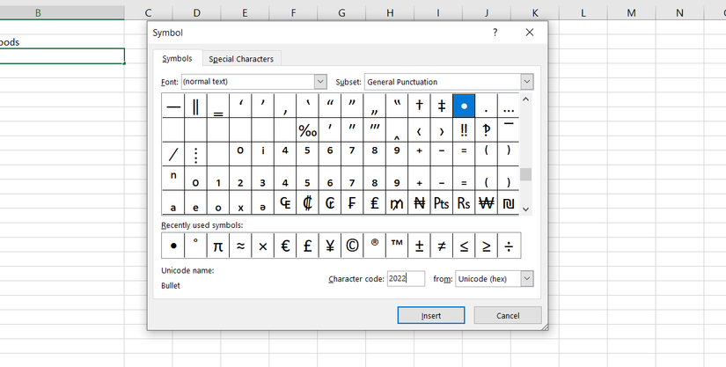Select the pi symbol in recently used
726x367 pixels.
218,245
